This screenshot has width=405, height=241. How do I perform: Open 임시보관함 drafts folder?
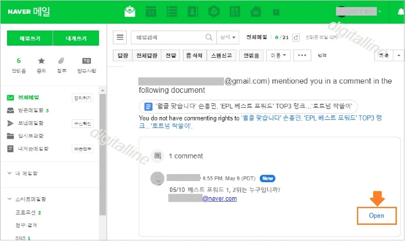coord(31,135)
